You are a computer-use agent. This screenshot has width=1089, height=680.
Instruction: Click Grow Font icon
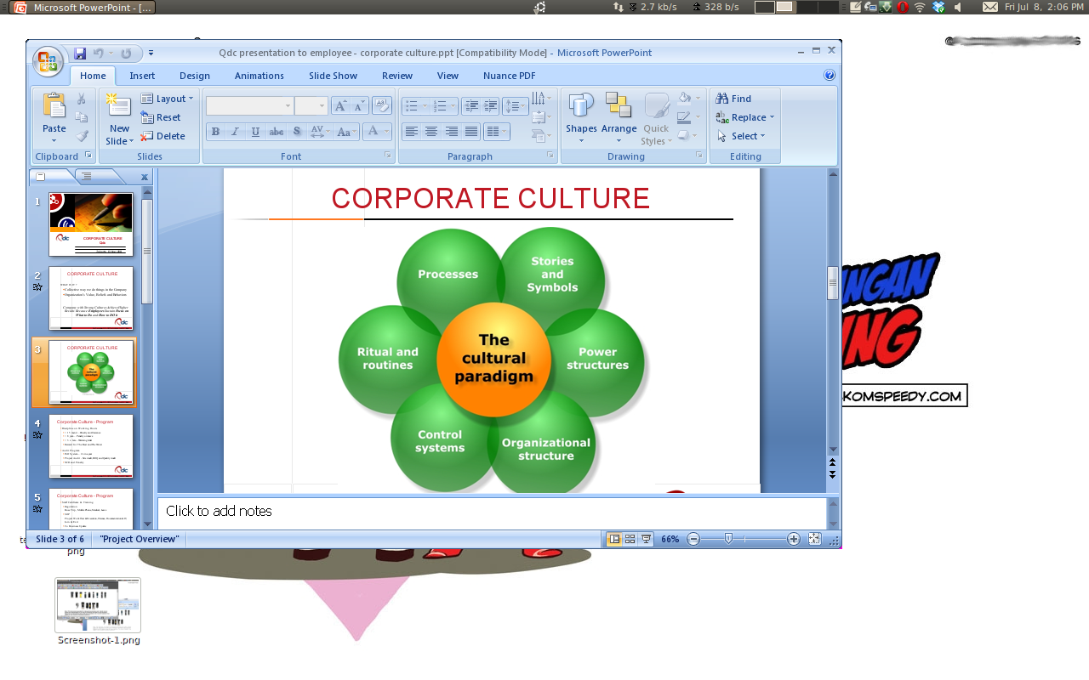click(x=340, y=105)
